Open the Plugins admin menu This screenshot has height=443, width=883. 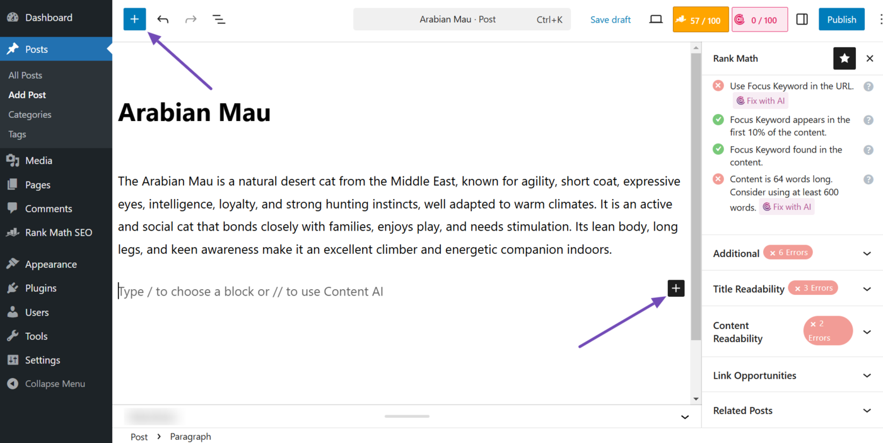point(41,288)
